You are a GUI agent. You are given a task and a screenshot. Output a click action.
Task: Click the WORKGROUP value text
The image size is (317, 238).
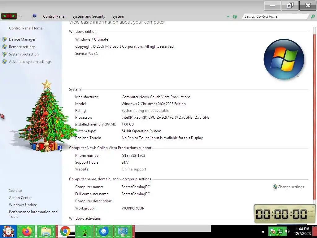133,208
